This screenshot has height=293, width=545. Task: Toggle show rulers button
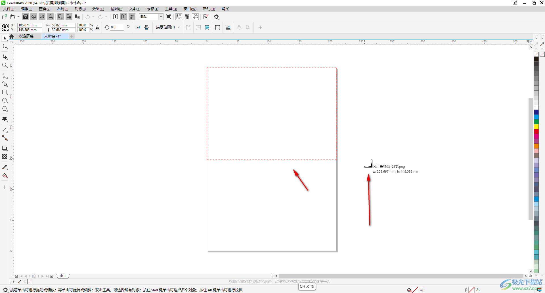point(179,17)
